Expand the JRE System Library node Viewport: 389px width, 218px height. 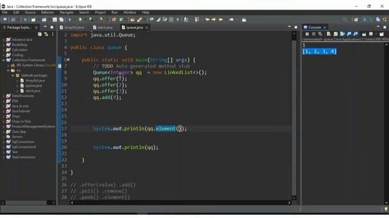8,65
